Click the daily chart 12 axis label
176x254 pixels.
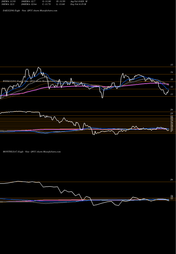pyautogui.click(x=172, y=87)
